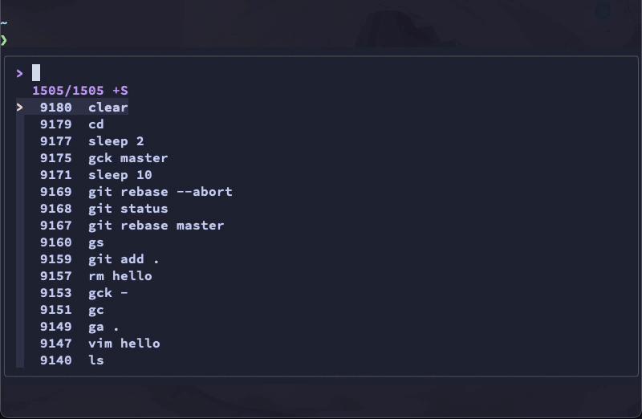
Task: Select the 'gc' command entry
Action: point(96,310)
